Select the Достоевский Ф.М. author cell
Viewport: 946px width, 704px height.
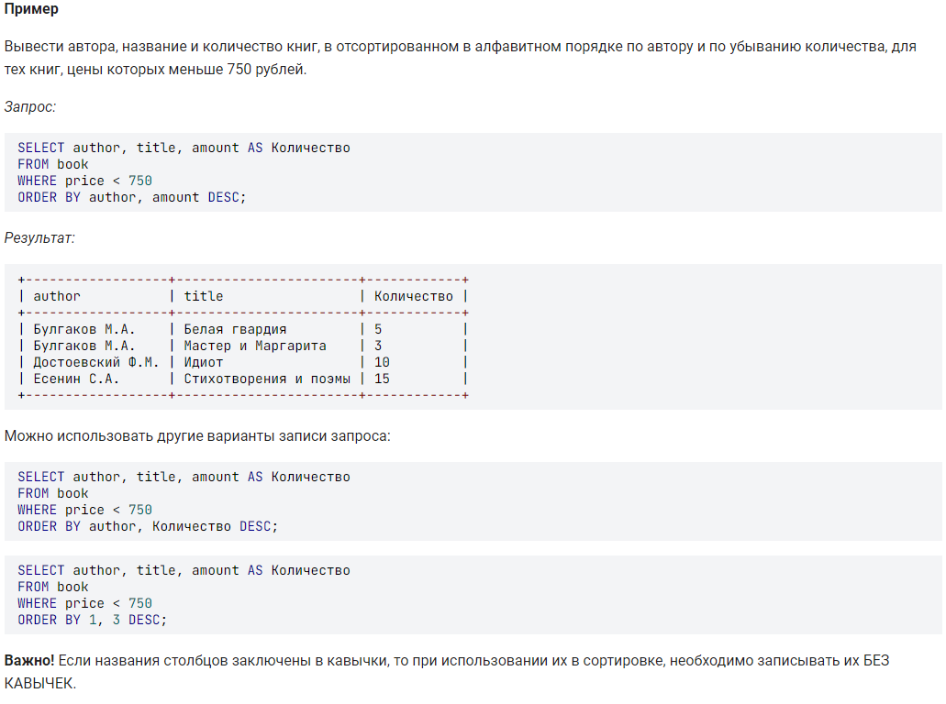click(96, 362)
